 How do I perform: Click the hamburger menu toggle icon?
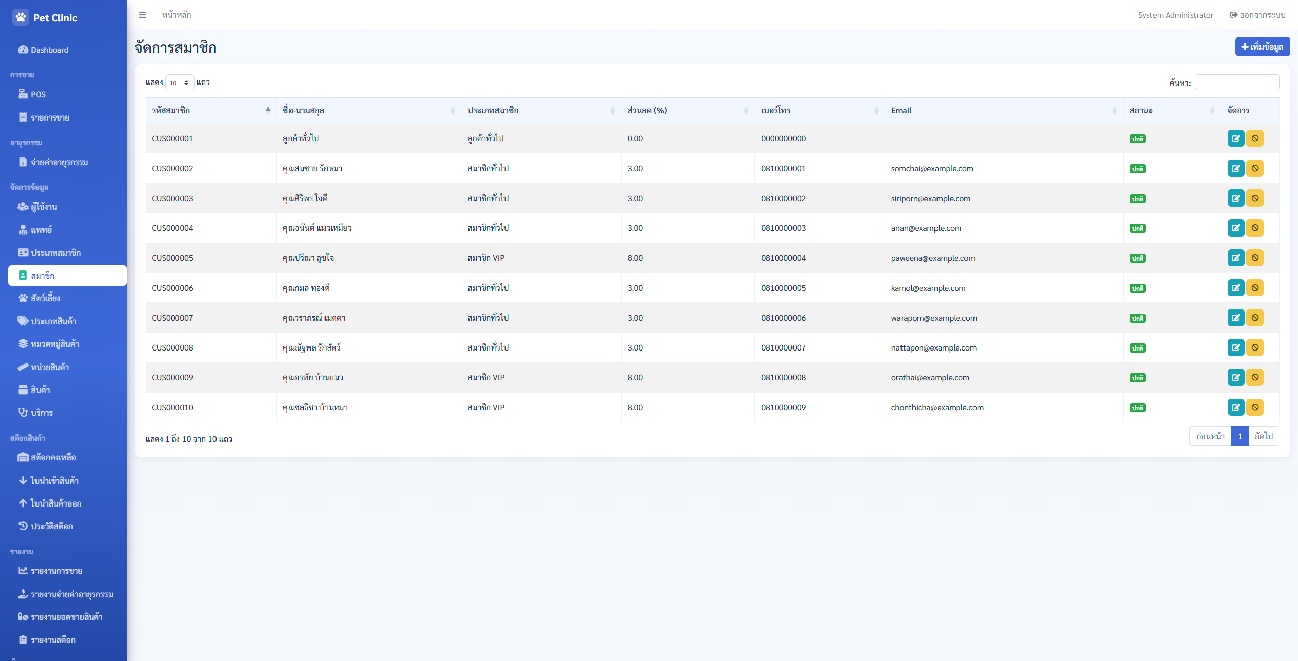pos(142,15)
